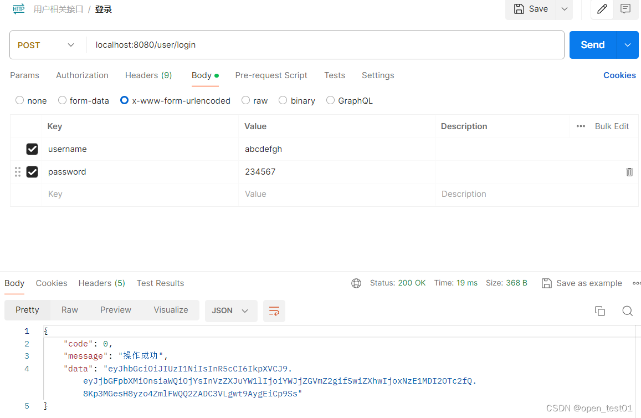Click the Time 19 ms text
The width and height of the screenshot is (641, 418).
pyautogui.click(x=456, y=283)
